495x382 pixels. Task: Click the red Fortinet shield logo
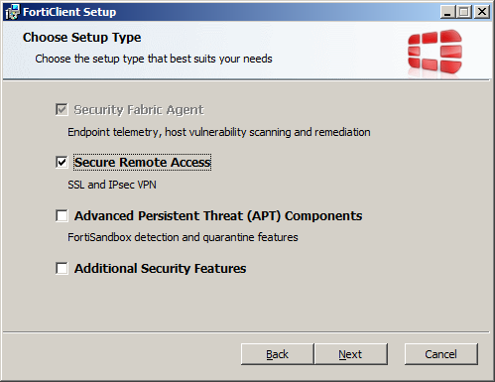pyautogui.click(x=434, y=52)
